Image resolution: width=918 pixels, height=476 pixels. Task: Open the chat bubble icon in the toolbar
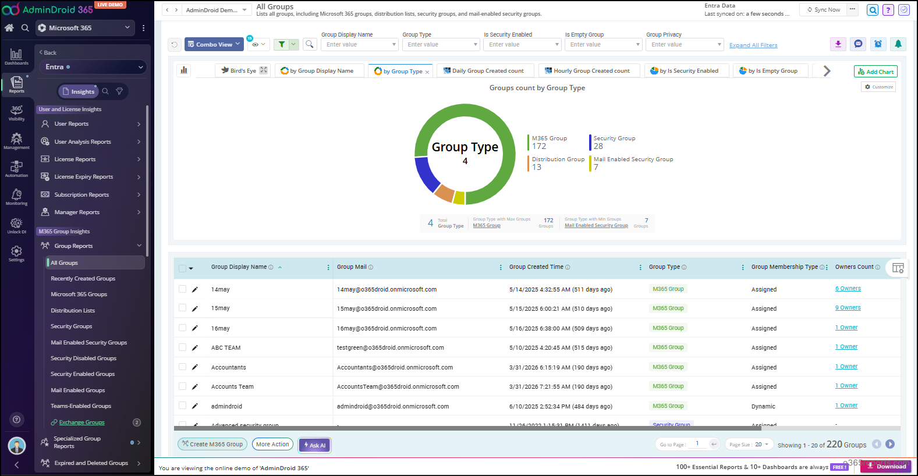pyautogui.click(x=858, y=44)
